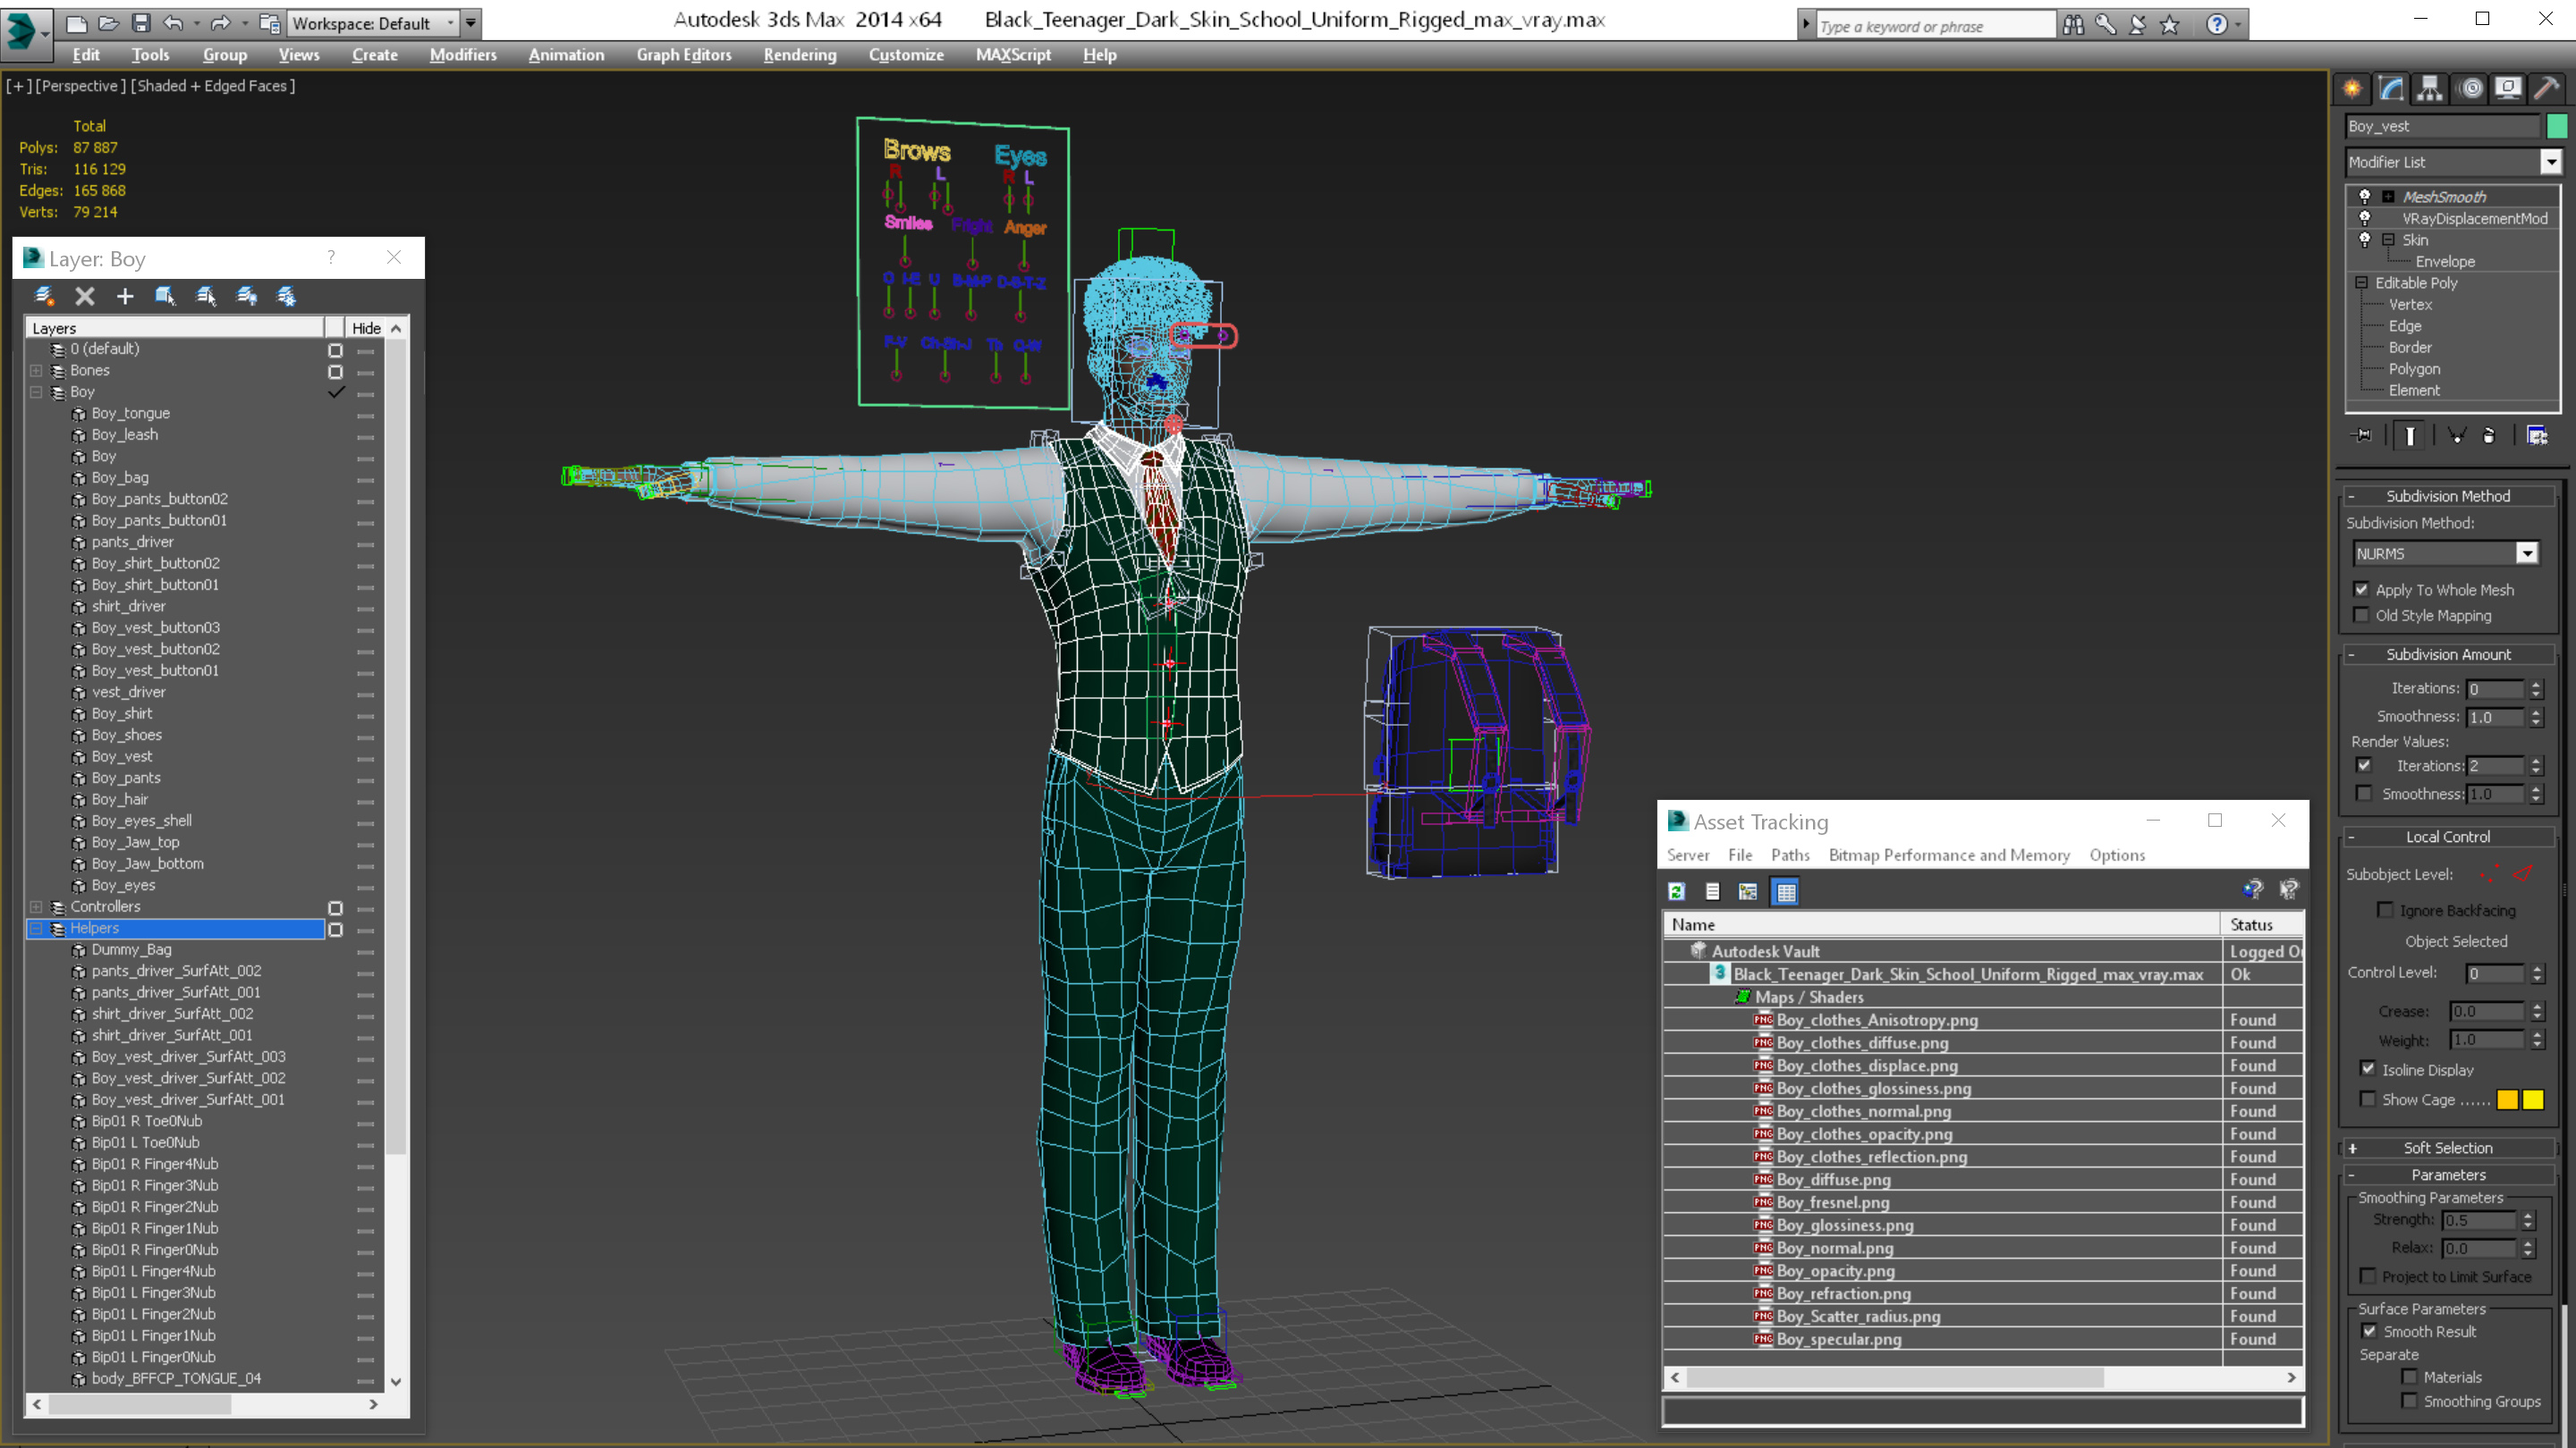Click Shaded + Edged Faces viewport label

(213, 86)
